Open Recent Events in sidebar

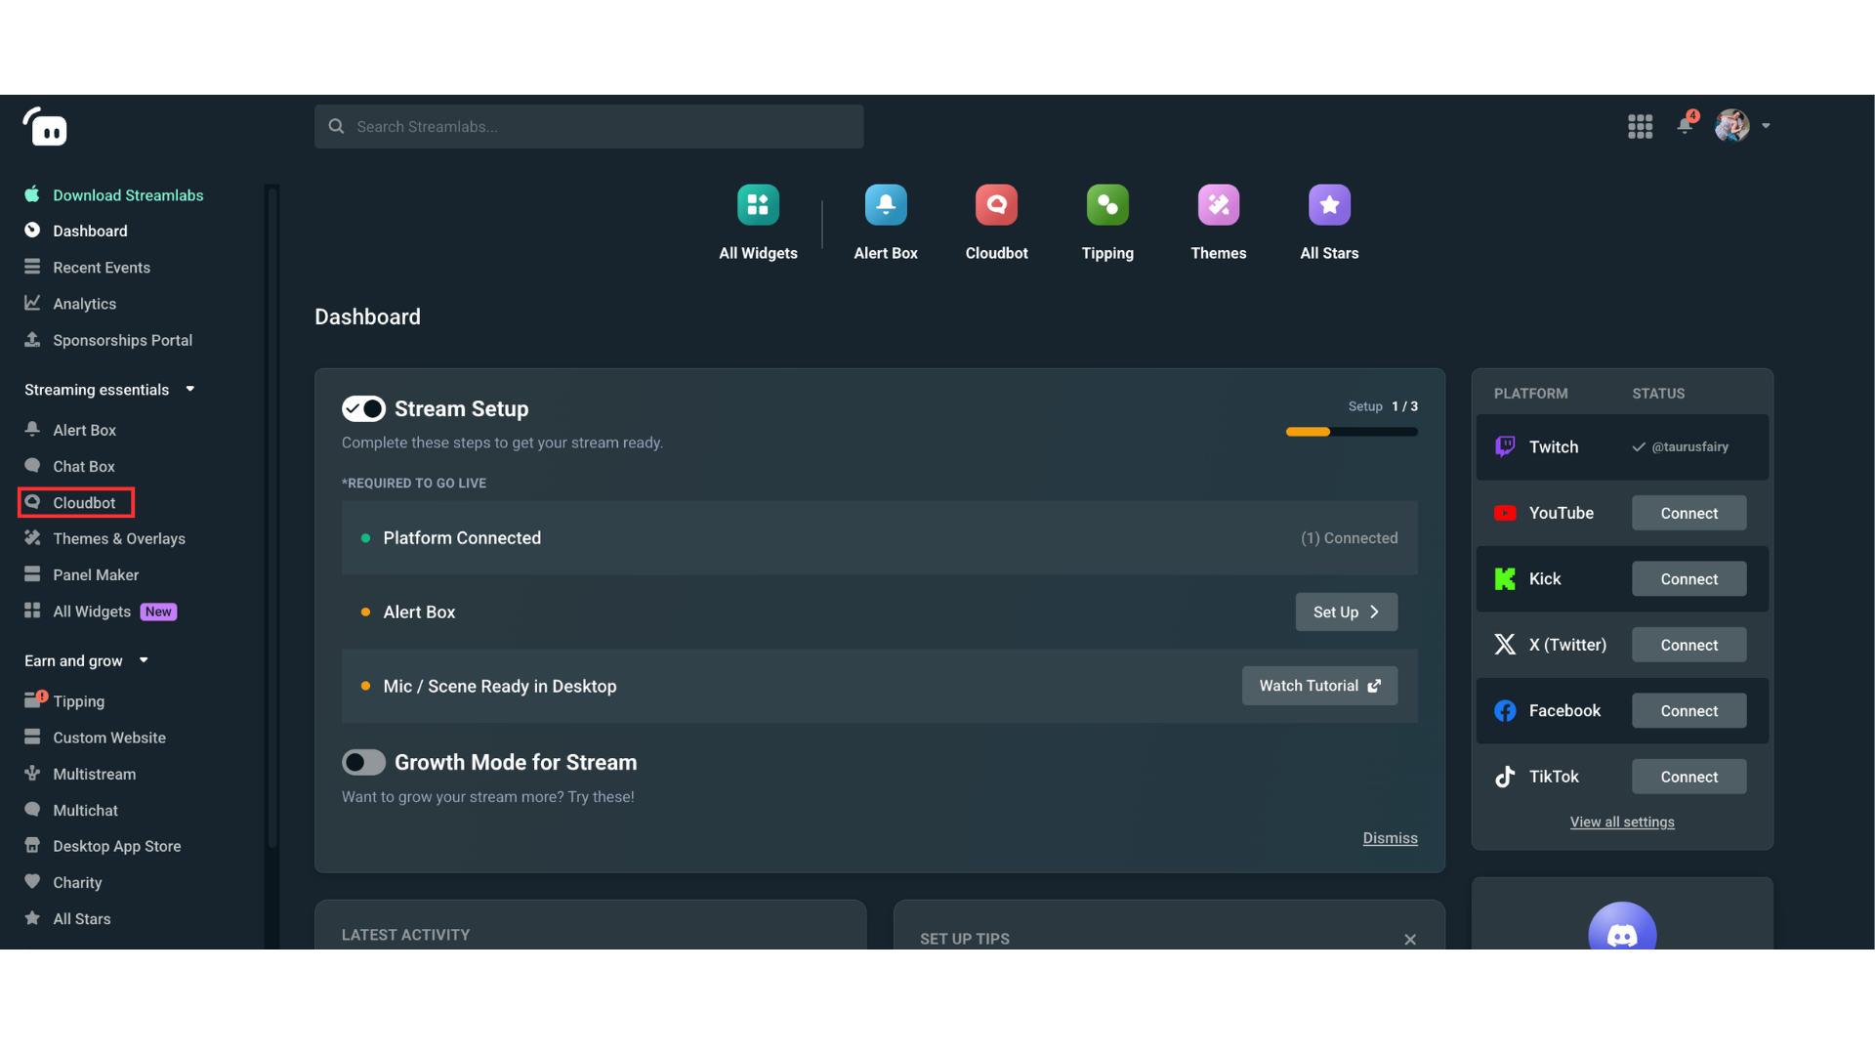click(x=102, y=268)
